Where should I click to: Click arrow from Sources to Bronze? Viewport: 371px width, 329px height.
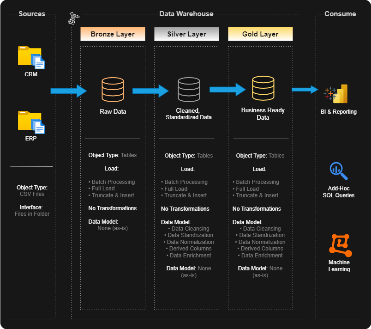[x=68, y=91]
